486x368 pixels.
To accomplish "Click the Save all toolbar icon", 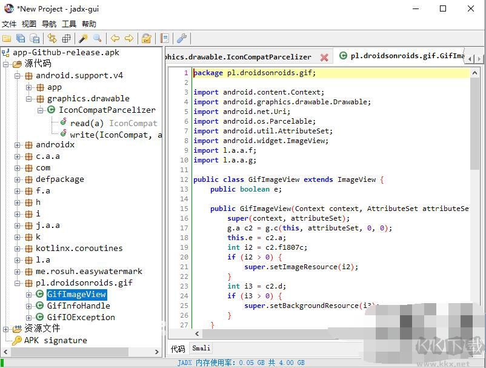I will point(22,38).
